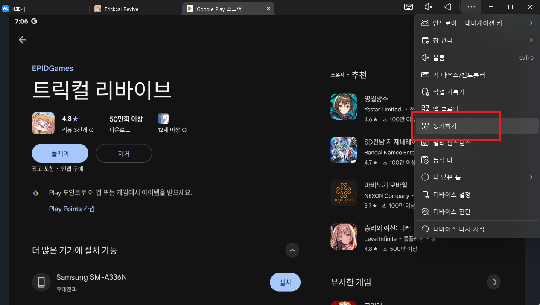Expand 더 많은 툴 submenu
This screenshot has width=540, height=305.
[477, 177]
